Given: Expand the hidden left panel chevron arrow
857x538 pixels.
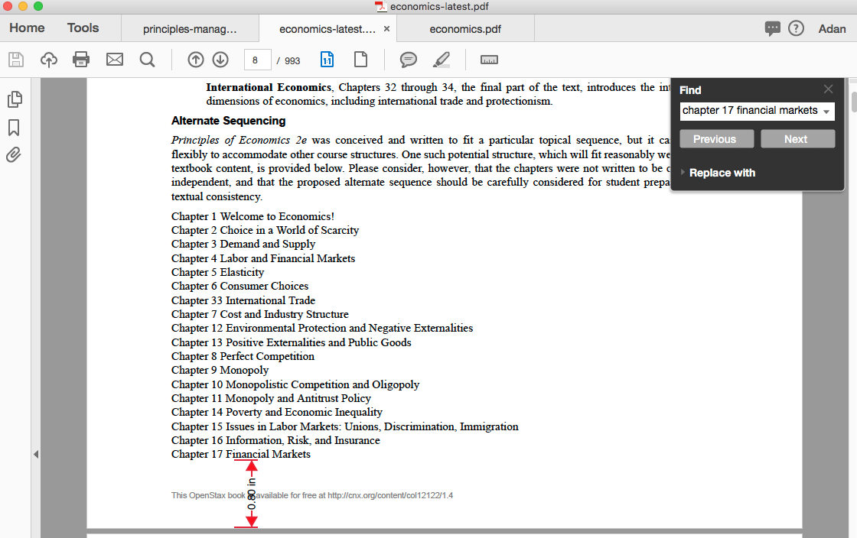Looking at the screenshot, I should point(36,453).
